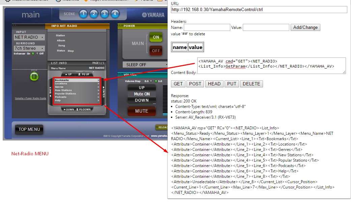Click the Content Body resize grip
The height and width of the screenshot is (203, 351).
coord(344,72)
